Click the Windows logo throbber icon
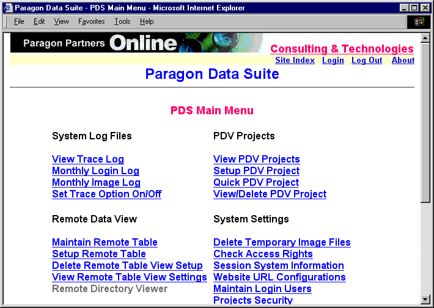This screenshot has height=308, width=434. pos(419,22)
